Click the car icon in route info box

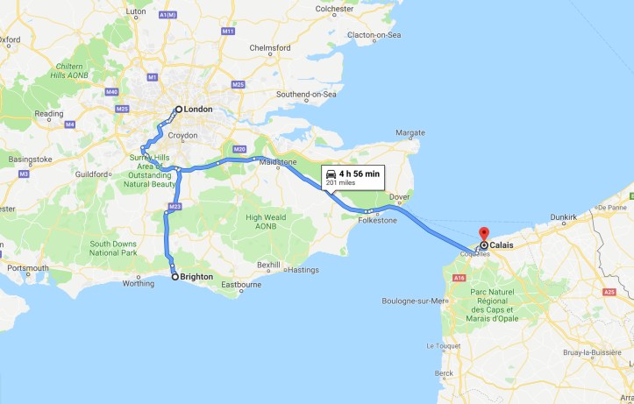pyautogui.click(x=331, y=174)
